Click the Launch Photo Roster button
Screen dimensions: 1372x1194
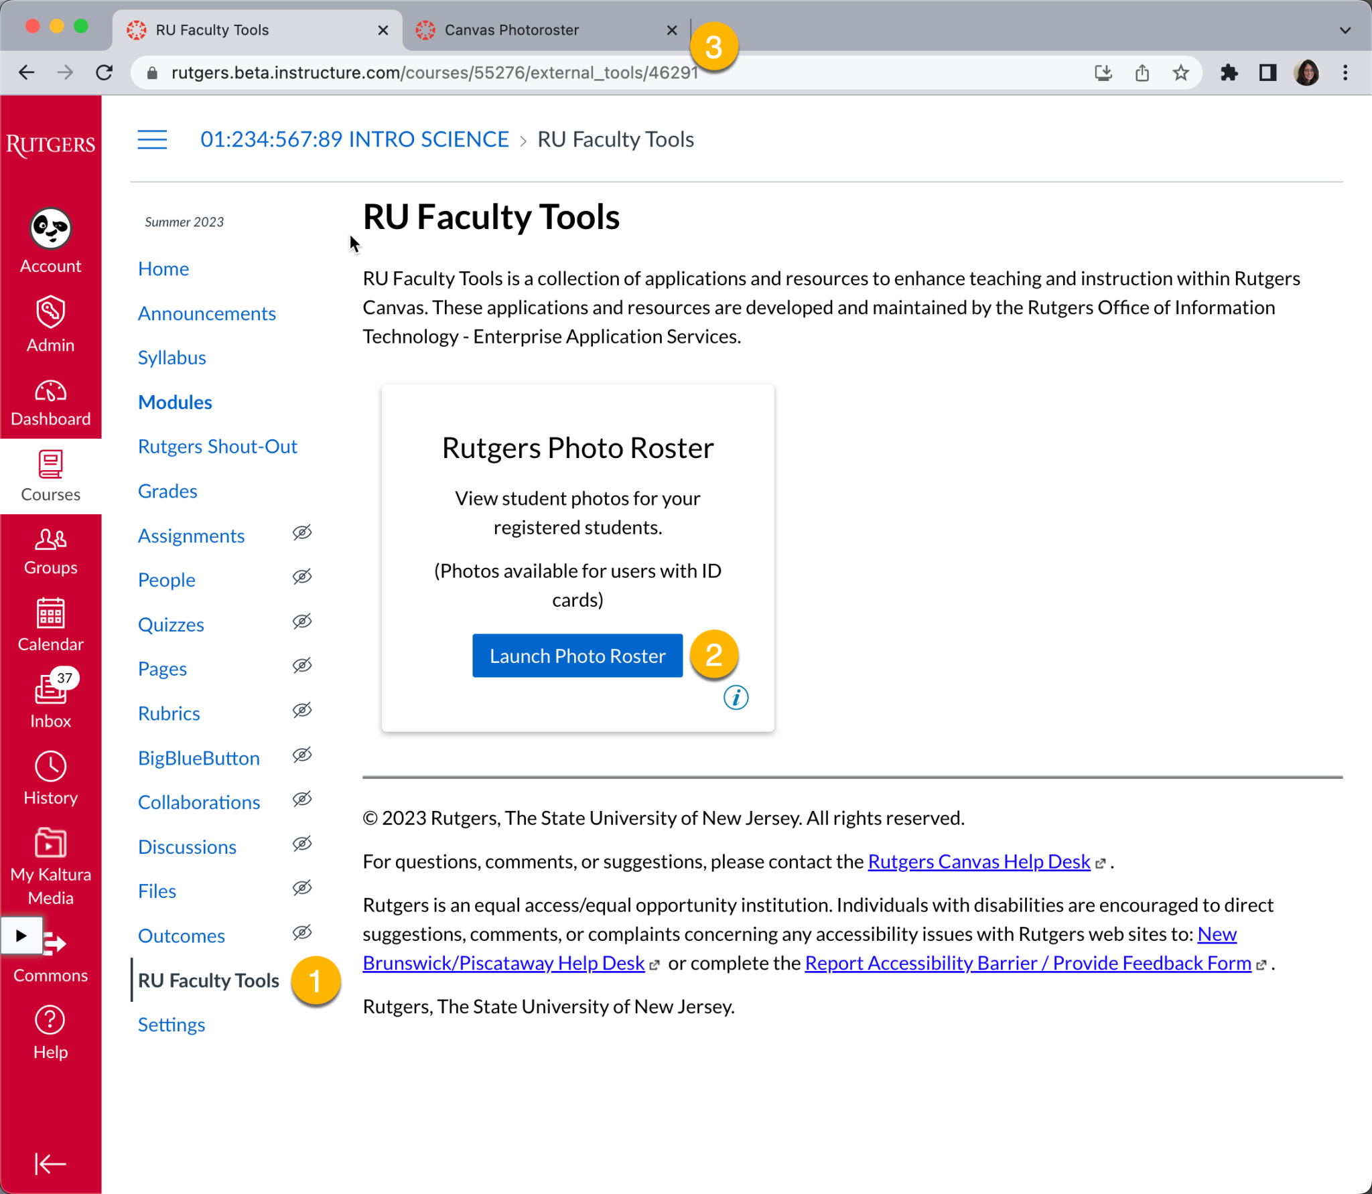coord(577,655)
